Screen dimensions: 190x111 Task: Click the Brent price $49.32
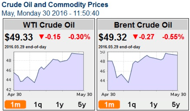(x=112, y=37)
